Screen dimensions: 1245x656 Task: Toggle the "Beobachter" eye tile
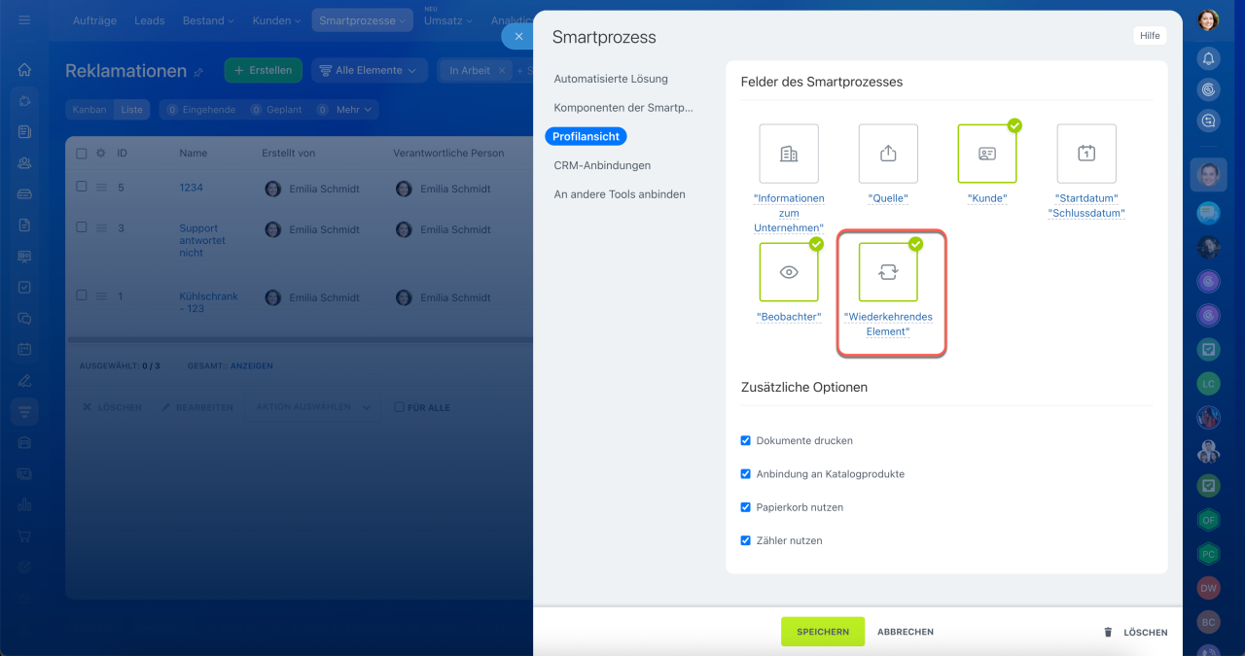coord(789,272)
